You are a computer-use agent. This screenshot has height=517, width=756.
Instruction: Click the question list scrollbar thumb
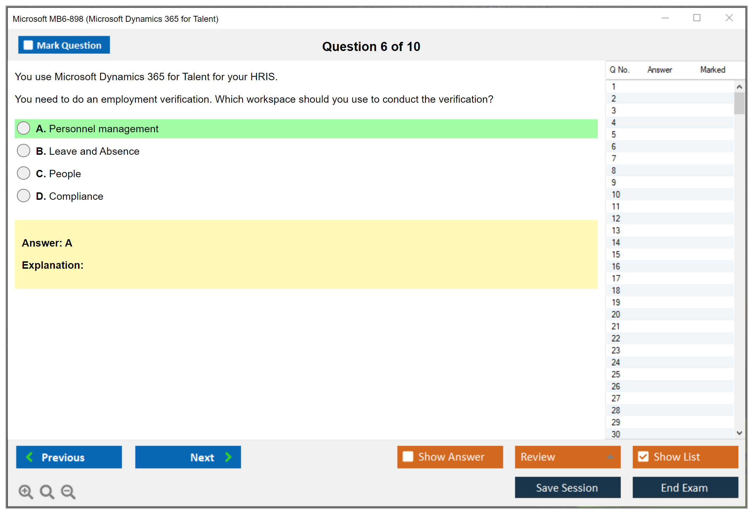pos(739,103)
